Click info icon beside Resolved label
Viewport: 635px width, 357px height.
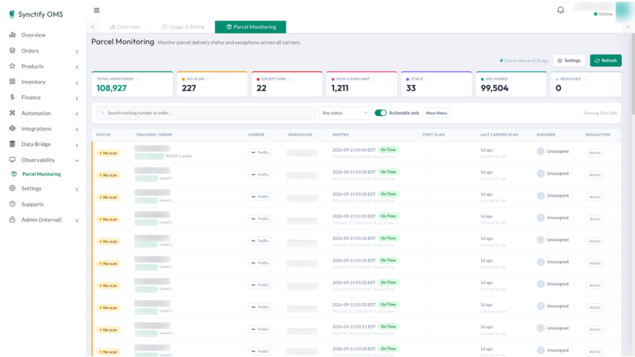pyautogui.click(x=585, y=79)
